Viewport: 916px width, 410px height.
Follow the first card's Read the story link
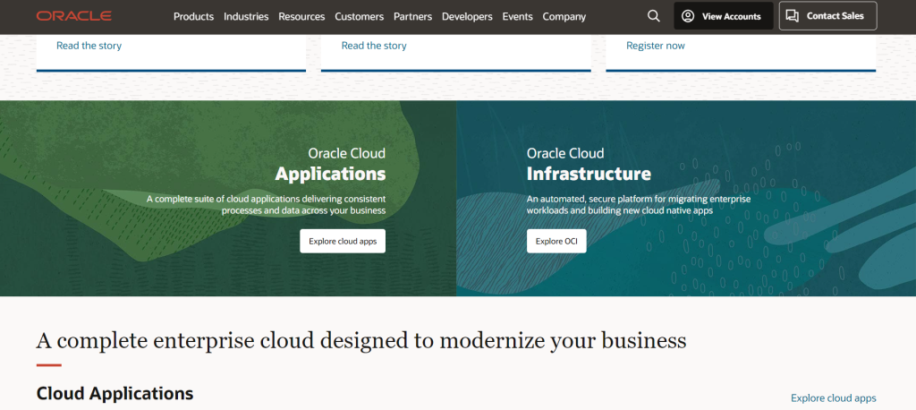point(89,46)
